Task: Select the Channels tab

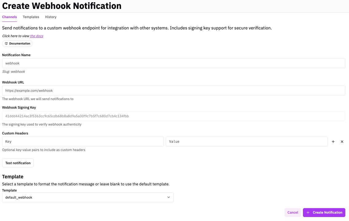Action: click(9, 17)
